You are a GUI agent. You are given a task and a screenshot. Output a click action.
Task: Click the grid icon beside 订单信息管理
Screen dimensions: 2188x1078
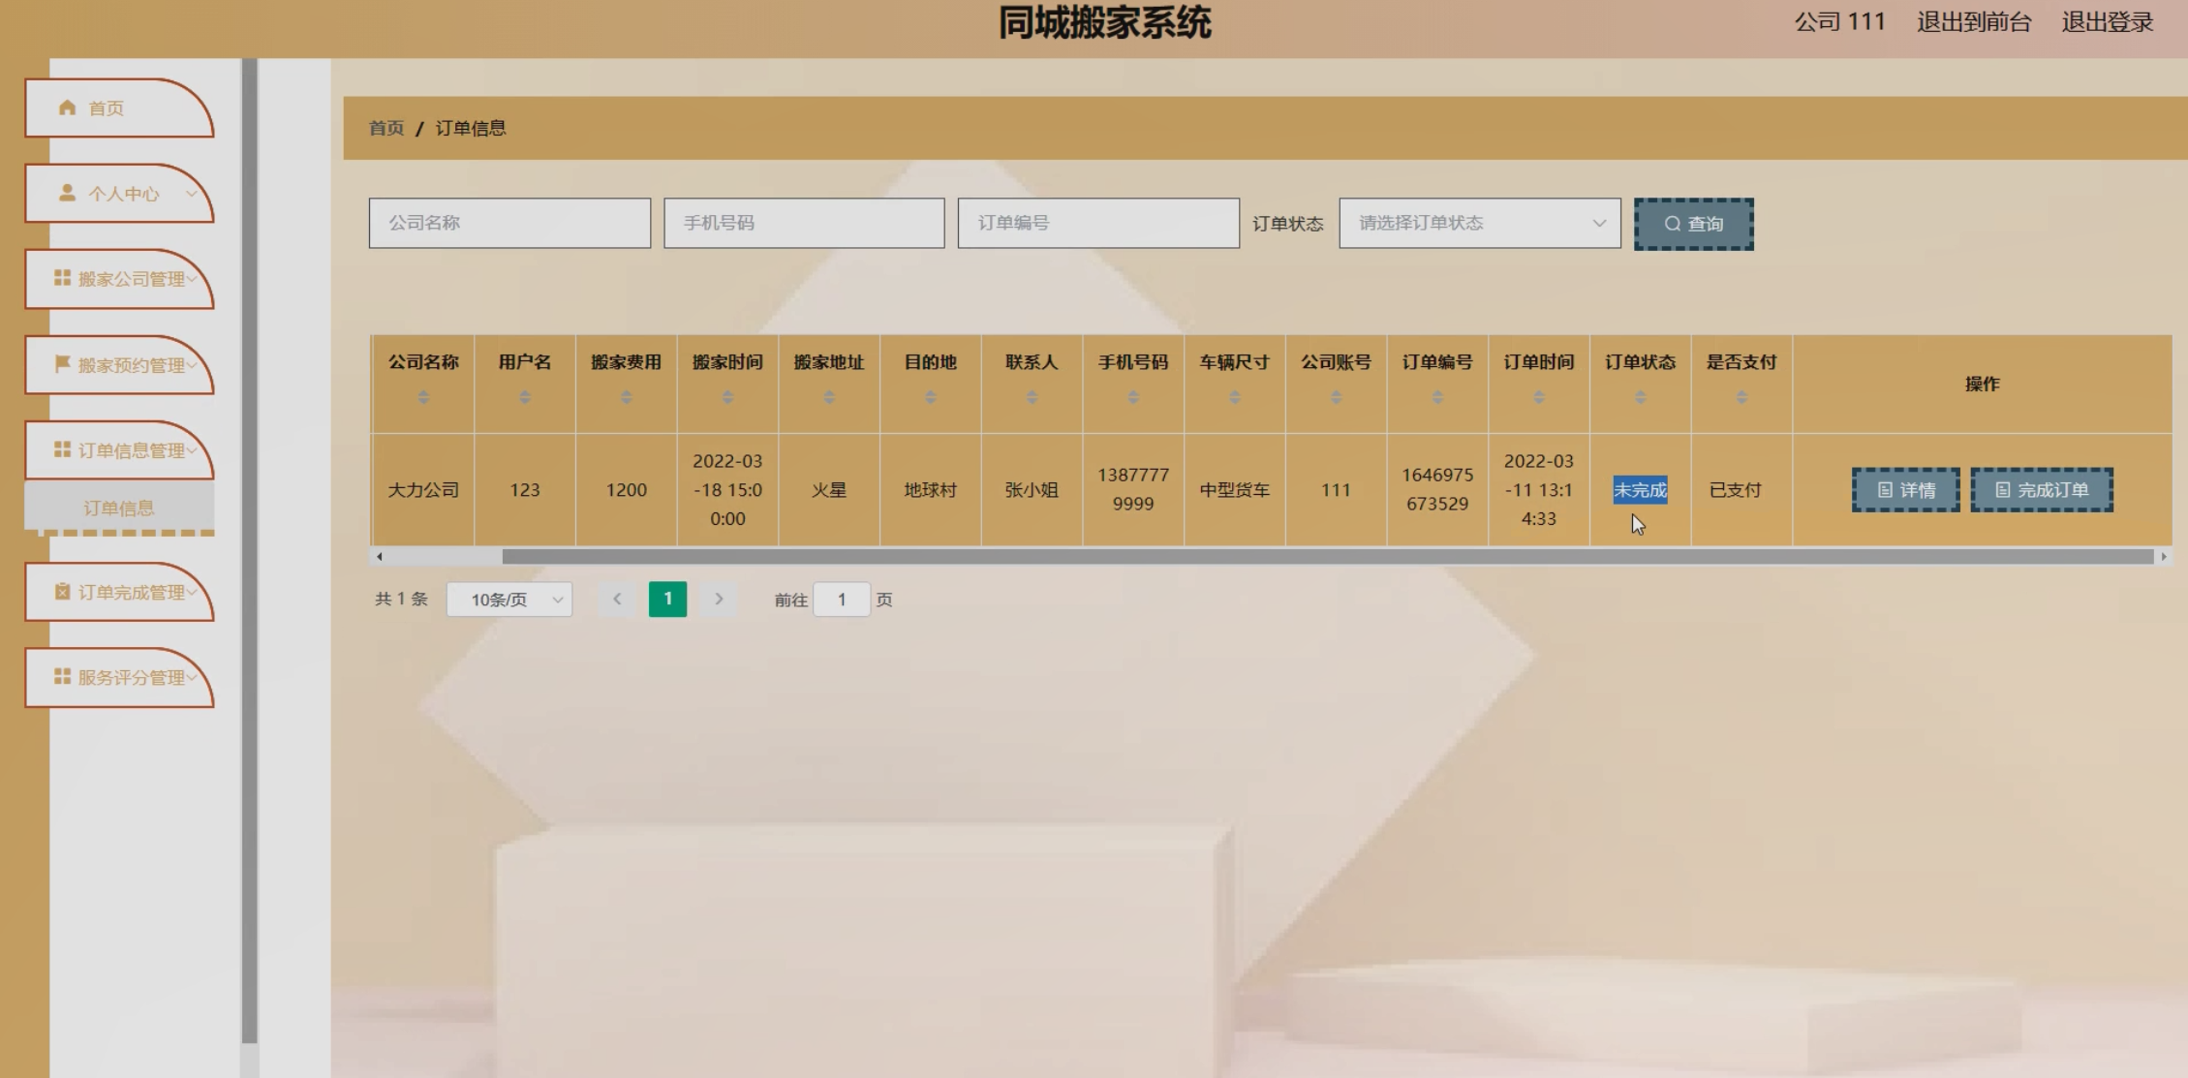tap(62, 449)
